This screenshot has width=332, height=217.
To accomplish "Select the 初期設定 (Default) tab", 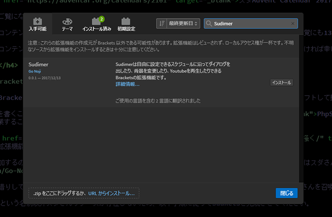I will point(126,25).
